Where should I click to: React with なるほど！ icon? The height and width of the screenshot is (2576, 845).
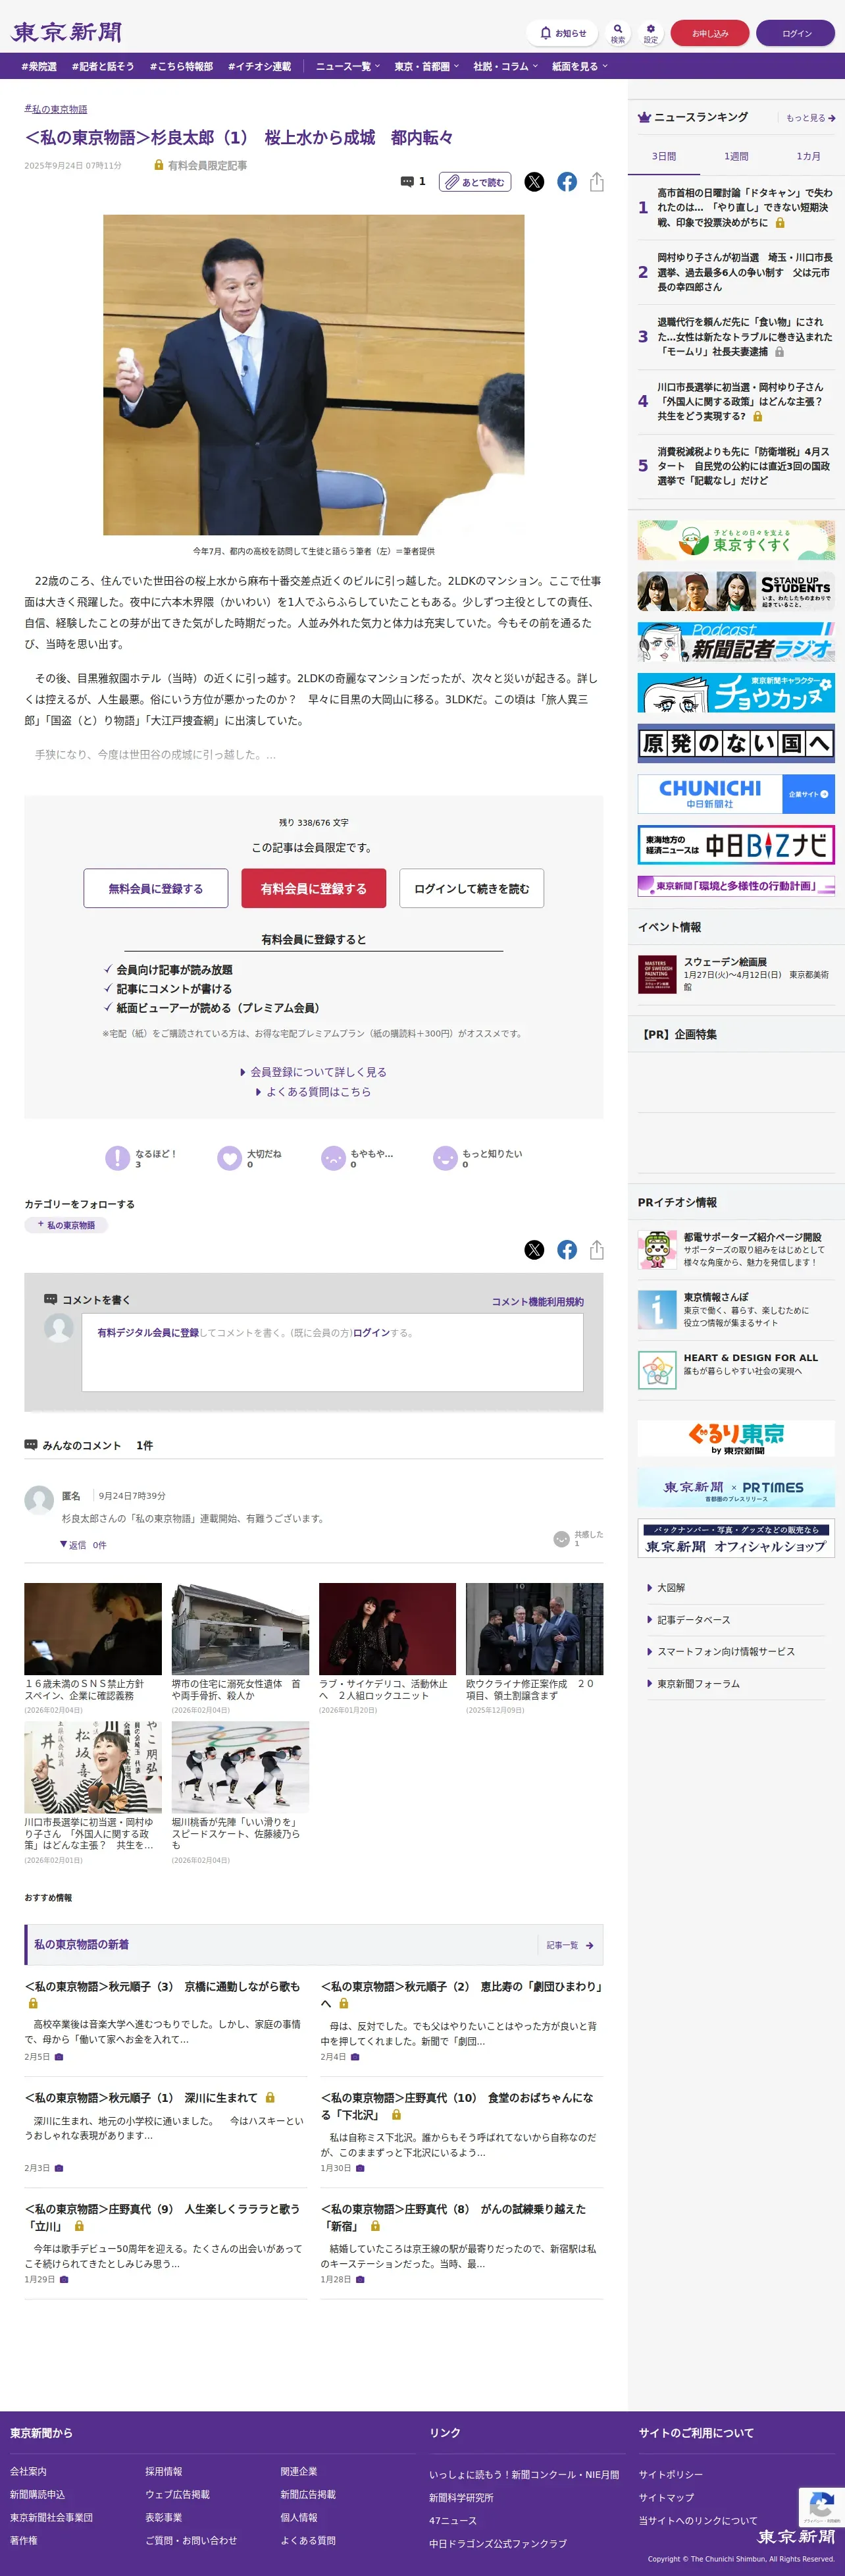tap(118, 1158)
